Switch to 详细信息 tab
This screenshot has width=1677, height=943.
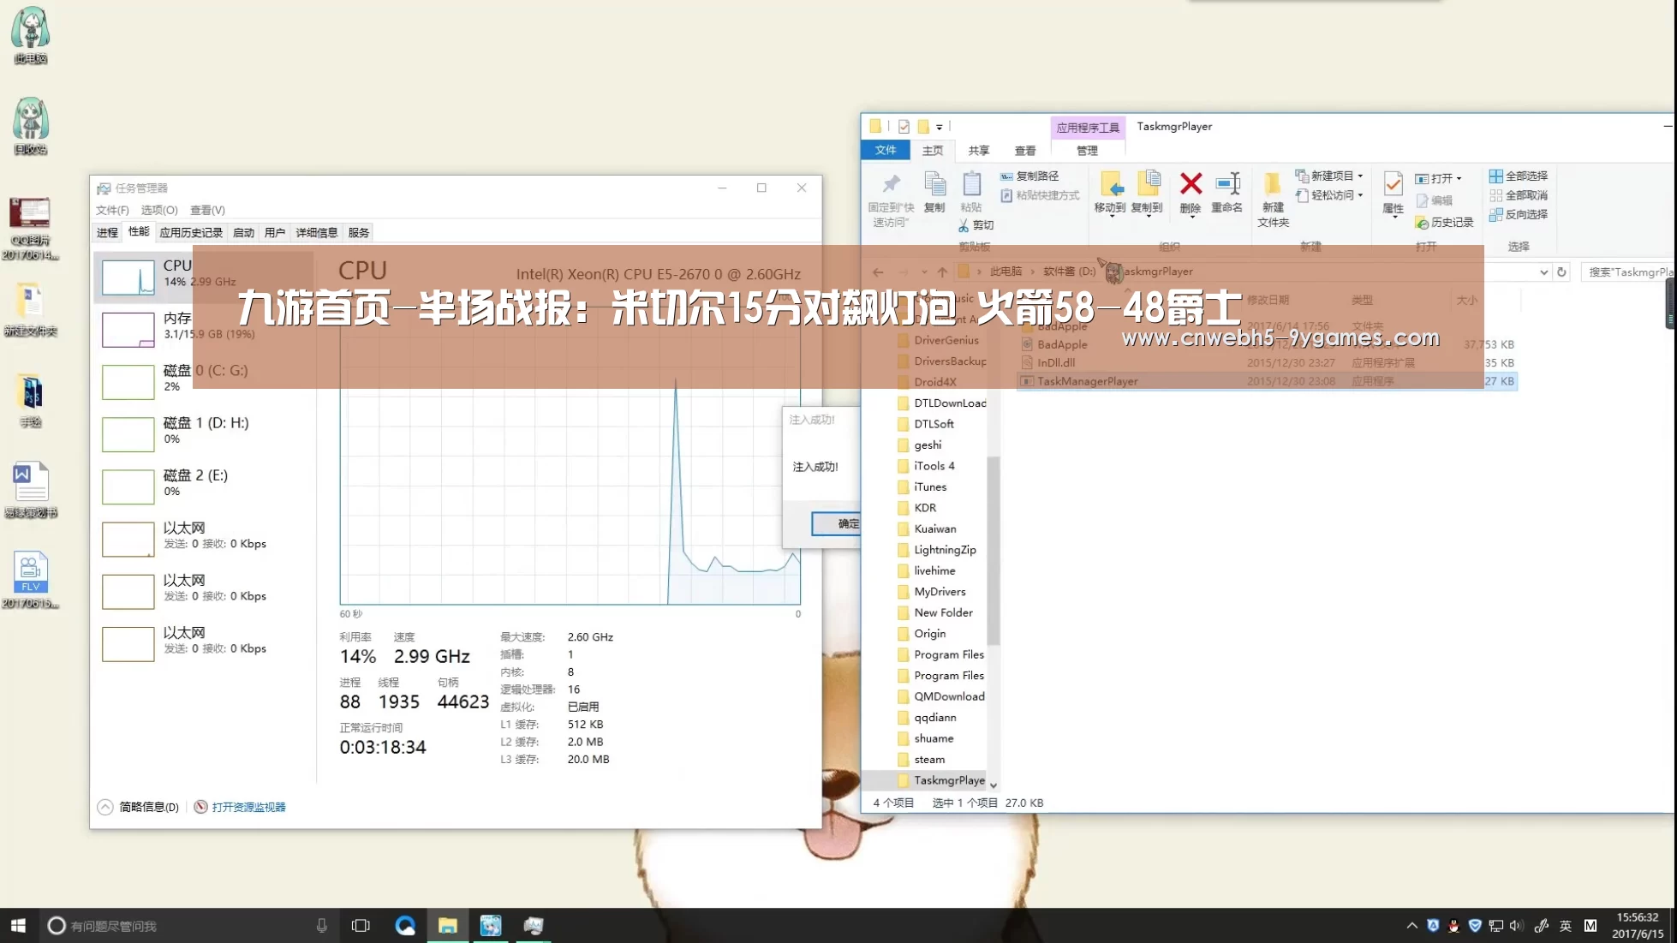tap(317, 232)
